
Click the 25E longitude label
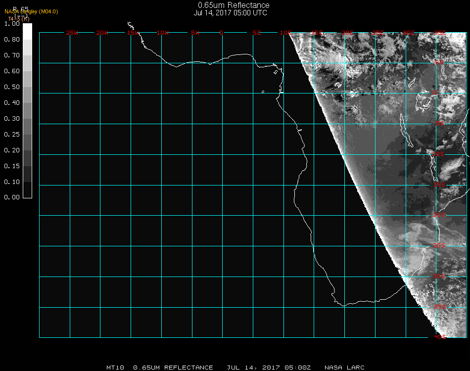(378, 33)
